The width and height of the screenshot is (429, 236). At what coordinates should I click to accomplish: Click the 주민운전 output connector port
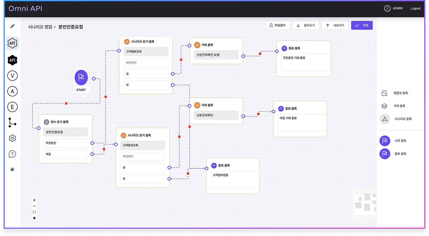pyautogui.click(x=92, y=143)
